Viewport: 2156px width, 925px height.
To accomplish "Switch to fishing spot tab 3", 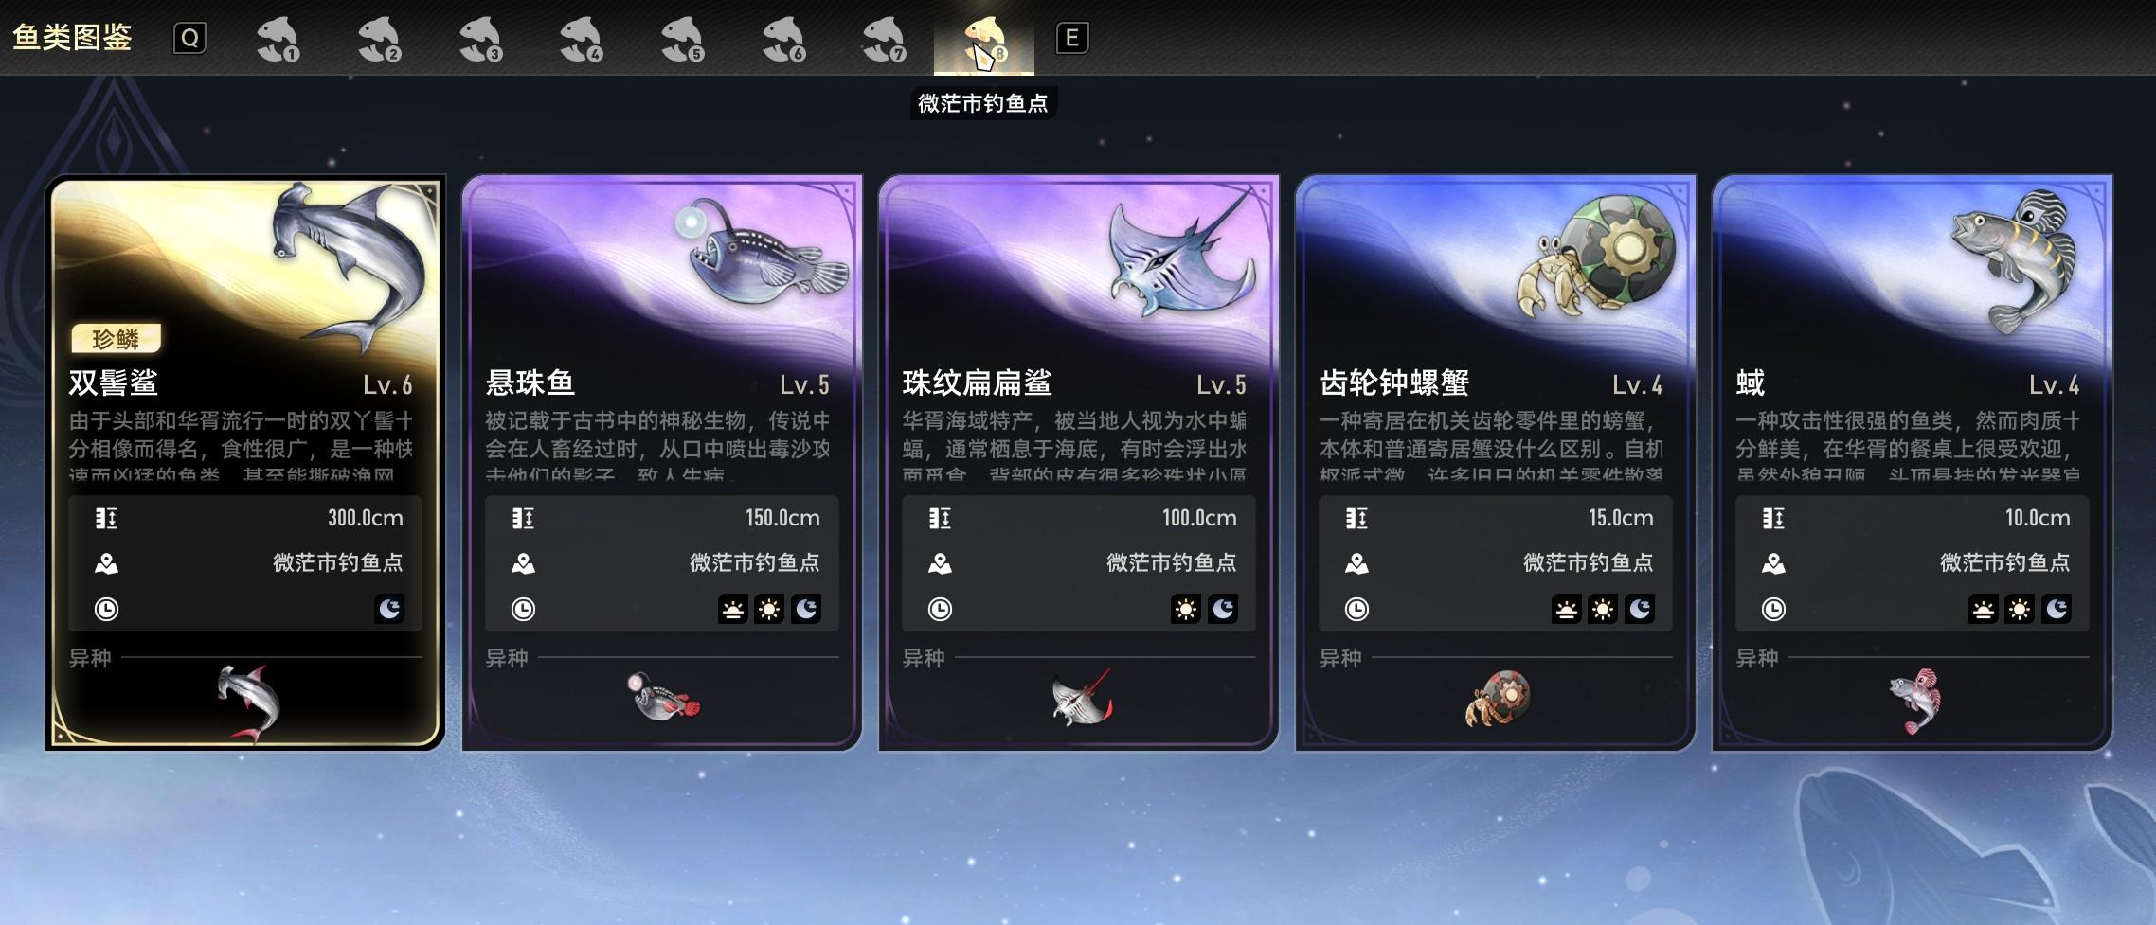I will (x=480, y=39).
